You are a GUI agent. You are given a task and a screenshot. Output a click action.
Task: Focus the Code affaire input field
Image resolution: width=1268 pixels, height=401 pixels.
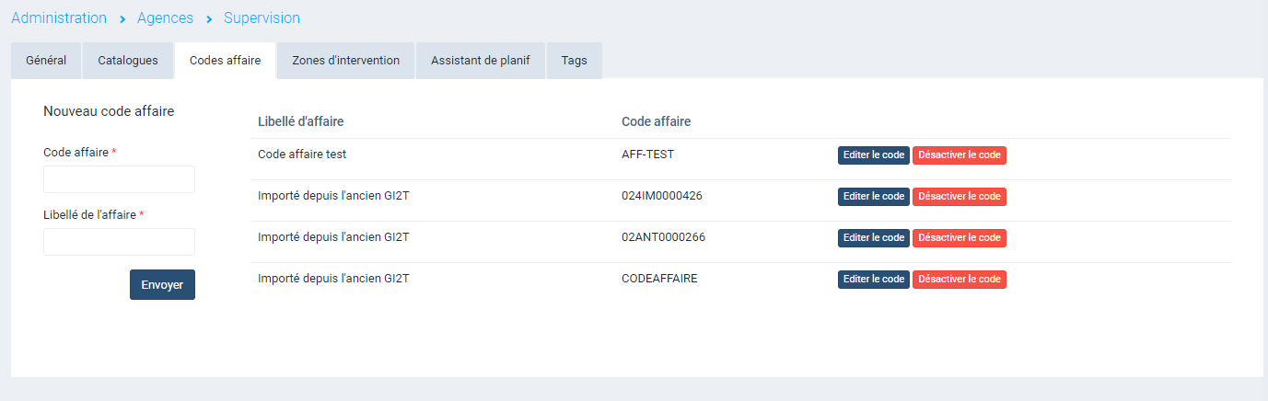pyautogui.click(x=119, y=179)
